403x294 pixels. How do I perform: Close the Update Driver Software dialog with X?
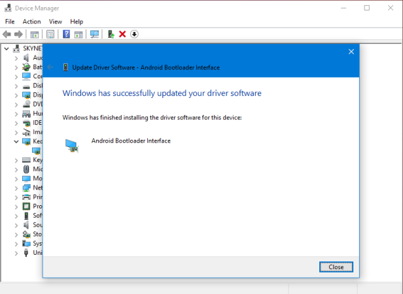(351, 52)
